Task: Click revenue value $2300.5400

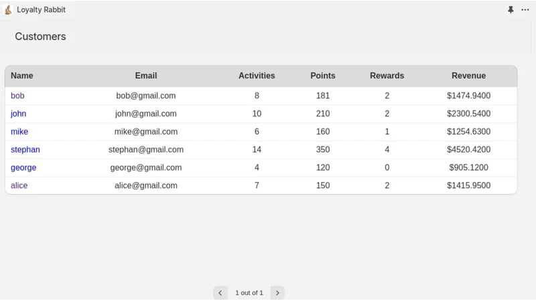Action: (468, 114)
